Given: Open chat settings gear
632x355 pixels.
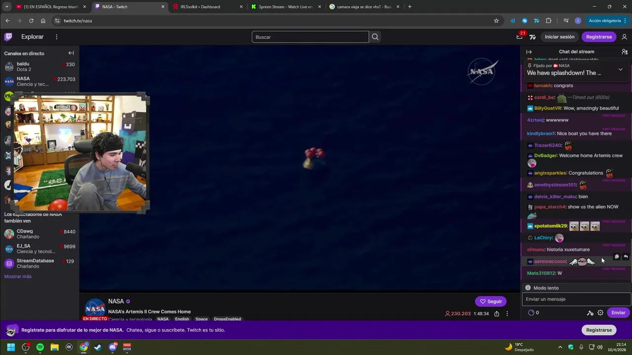Looking at the screenshot, I should tap(600, 313).
